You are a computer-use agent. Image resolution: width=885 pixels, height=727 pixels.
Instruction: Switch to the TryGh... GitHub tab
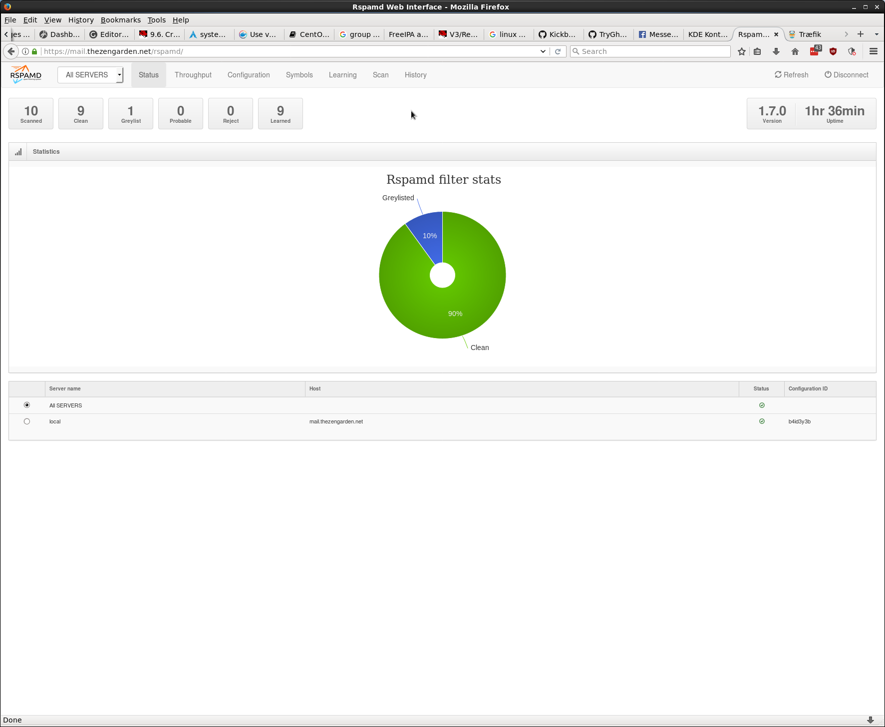click(x=608, y=34)
